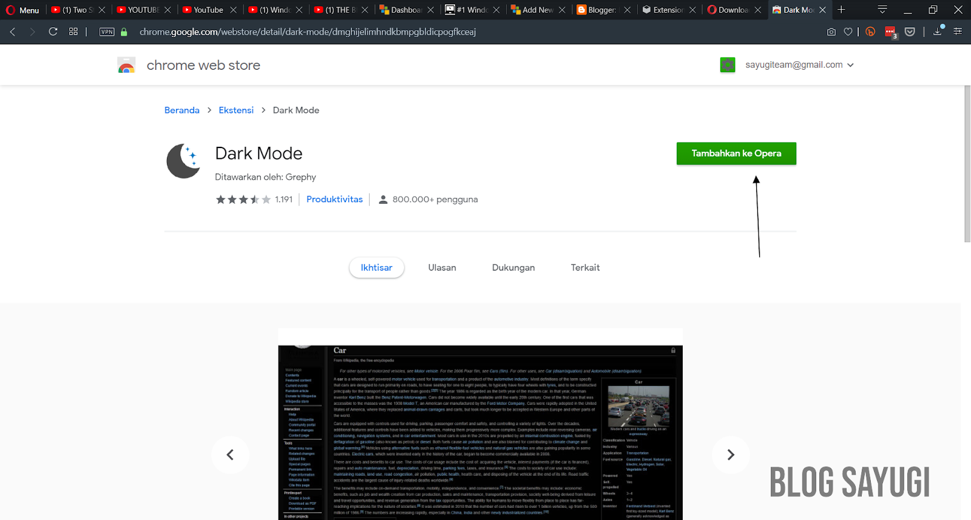Expand the sayugiteam@gmail.com account dropdown
The image size is (971, 520).
pos(850,65)
